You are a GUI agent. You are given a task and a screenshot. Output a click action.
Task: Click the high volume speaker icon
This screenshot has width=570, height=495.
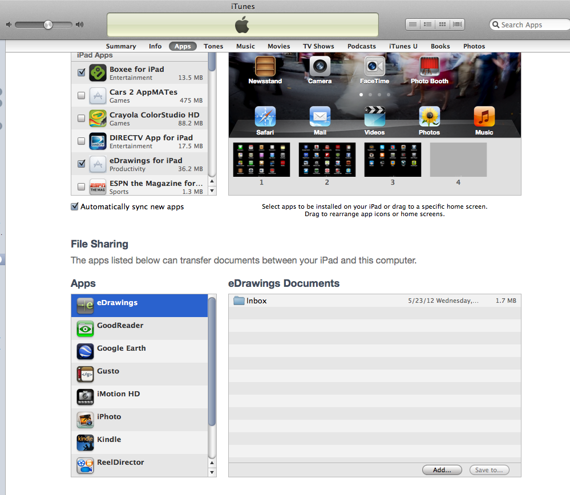click(x=80, y=25)
